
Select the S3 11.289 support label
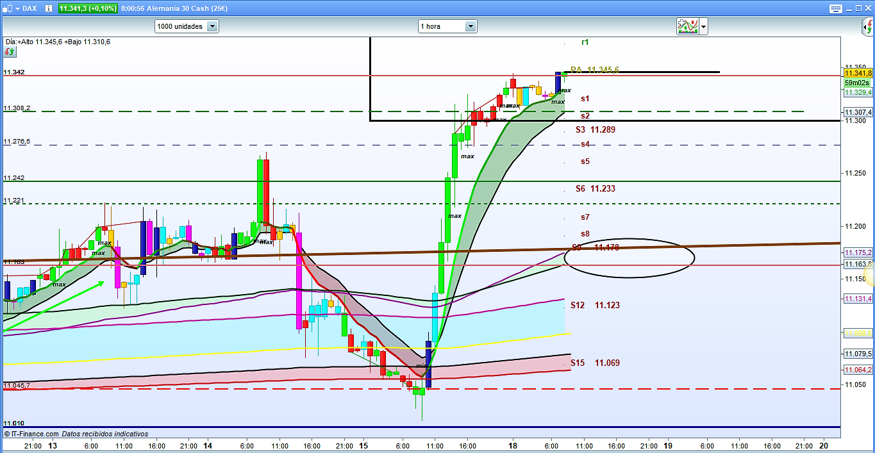click(596, 129)
